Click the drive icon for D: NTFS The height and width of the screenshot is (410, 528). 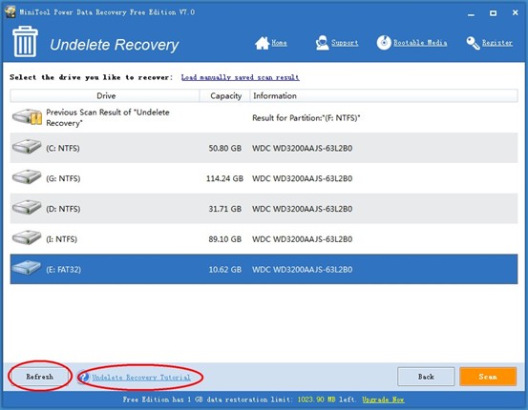[x=27, y=207]
